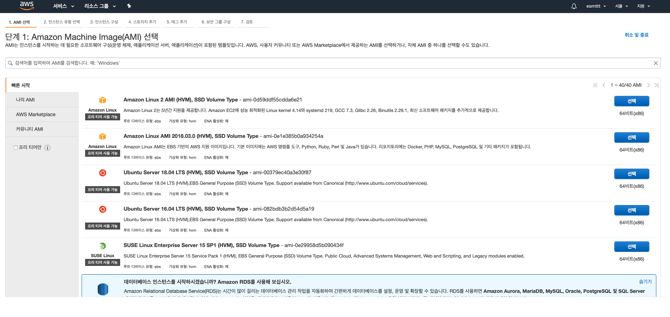Open 커뮤니티 AMI in sidebar
The height and width of the screenshot is (317, 670).
coord(42,129)
